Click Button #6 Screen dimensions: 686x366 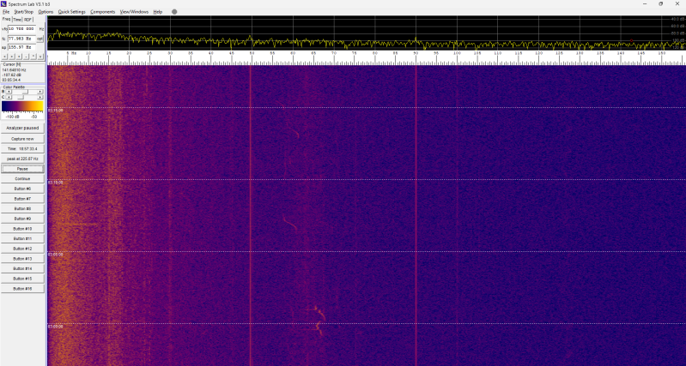[x=22, y=189]
